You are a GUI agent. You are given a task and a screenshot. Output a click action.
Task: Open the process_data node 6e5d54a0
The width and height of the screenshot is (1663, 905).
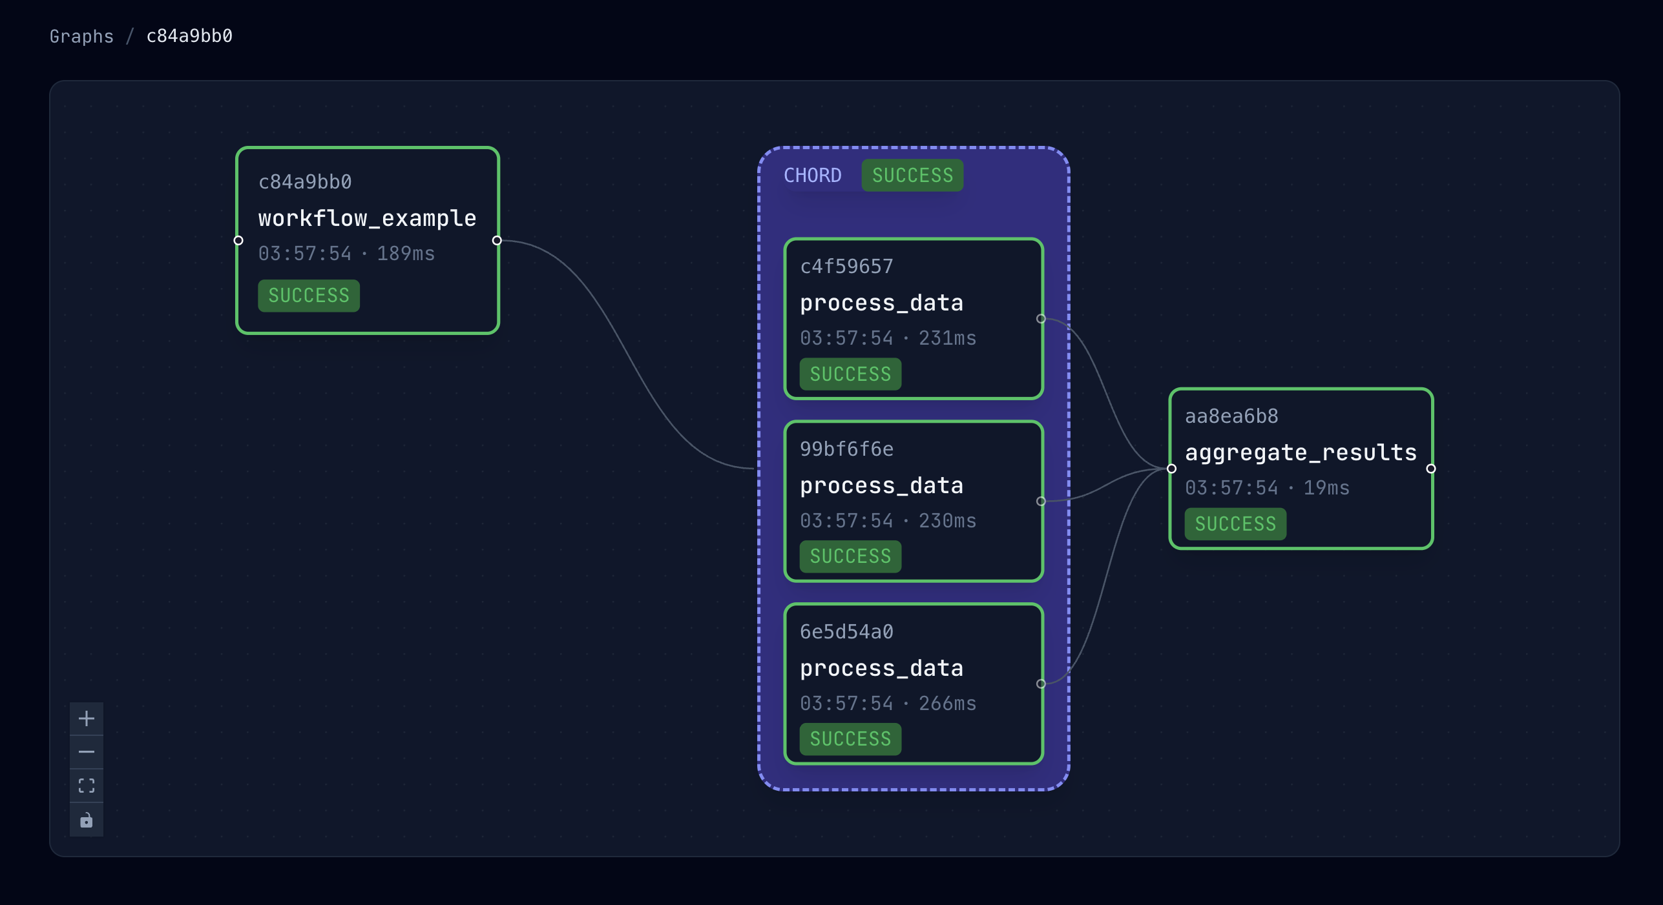[914, 684]
